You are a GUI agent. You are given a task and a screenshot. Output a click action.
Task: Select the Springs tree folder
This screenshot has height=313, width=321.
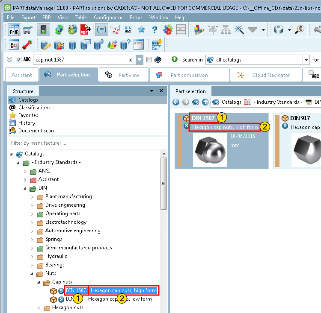click(x=53, y=240)
